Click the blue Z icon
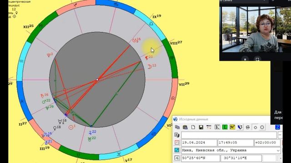291x163 pixels. point(277,127)
